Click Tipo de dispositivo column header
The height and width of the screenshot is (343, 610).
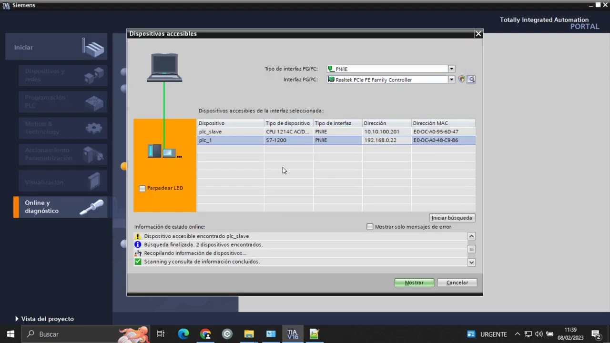tap(288, 123)
